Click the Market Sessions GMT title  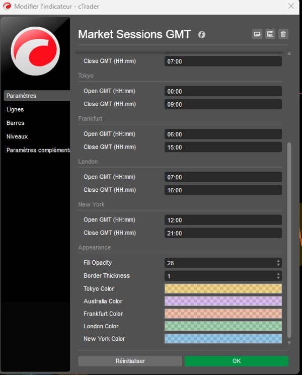pyautogui.click(x=134, y=34)
